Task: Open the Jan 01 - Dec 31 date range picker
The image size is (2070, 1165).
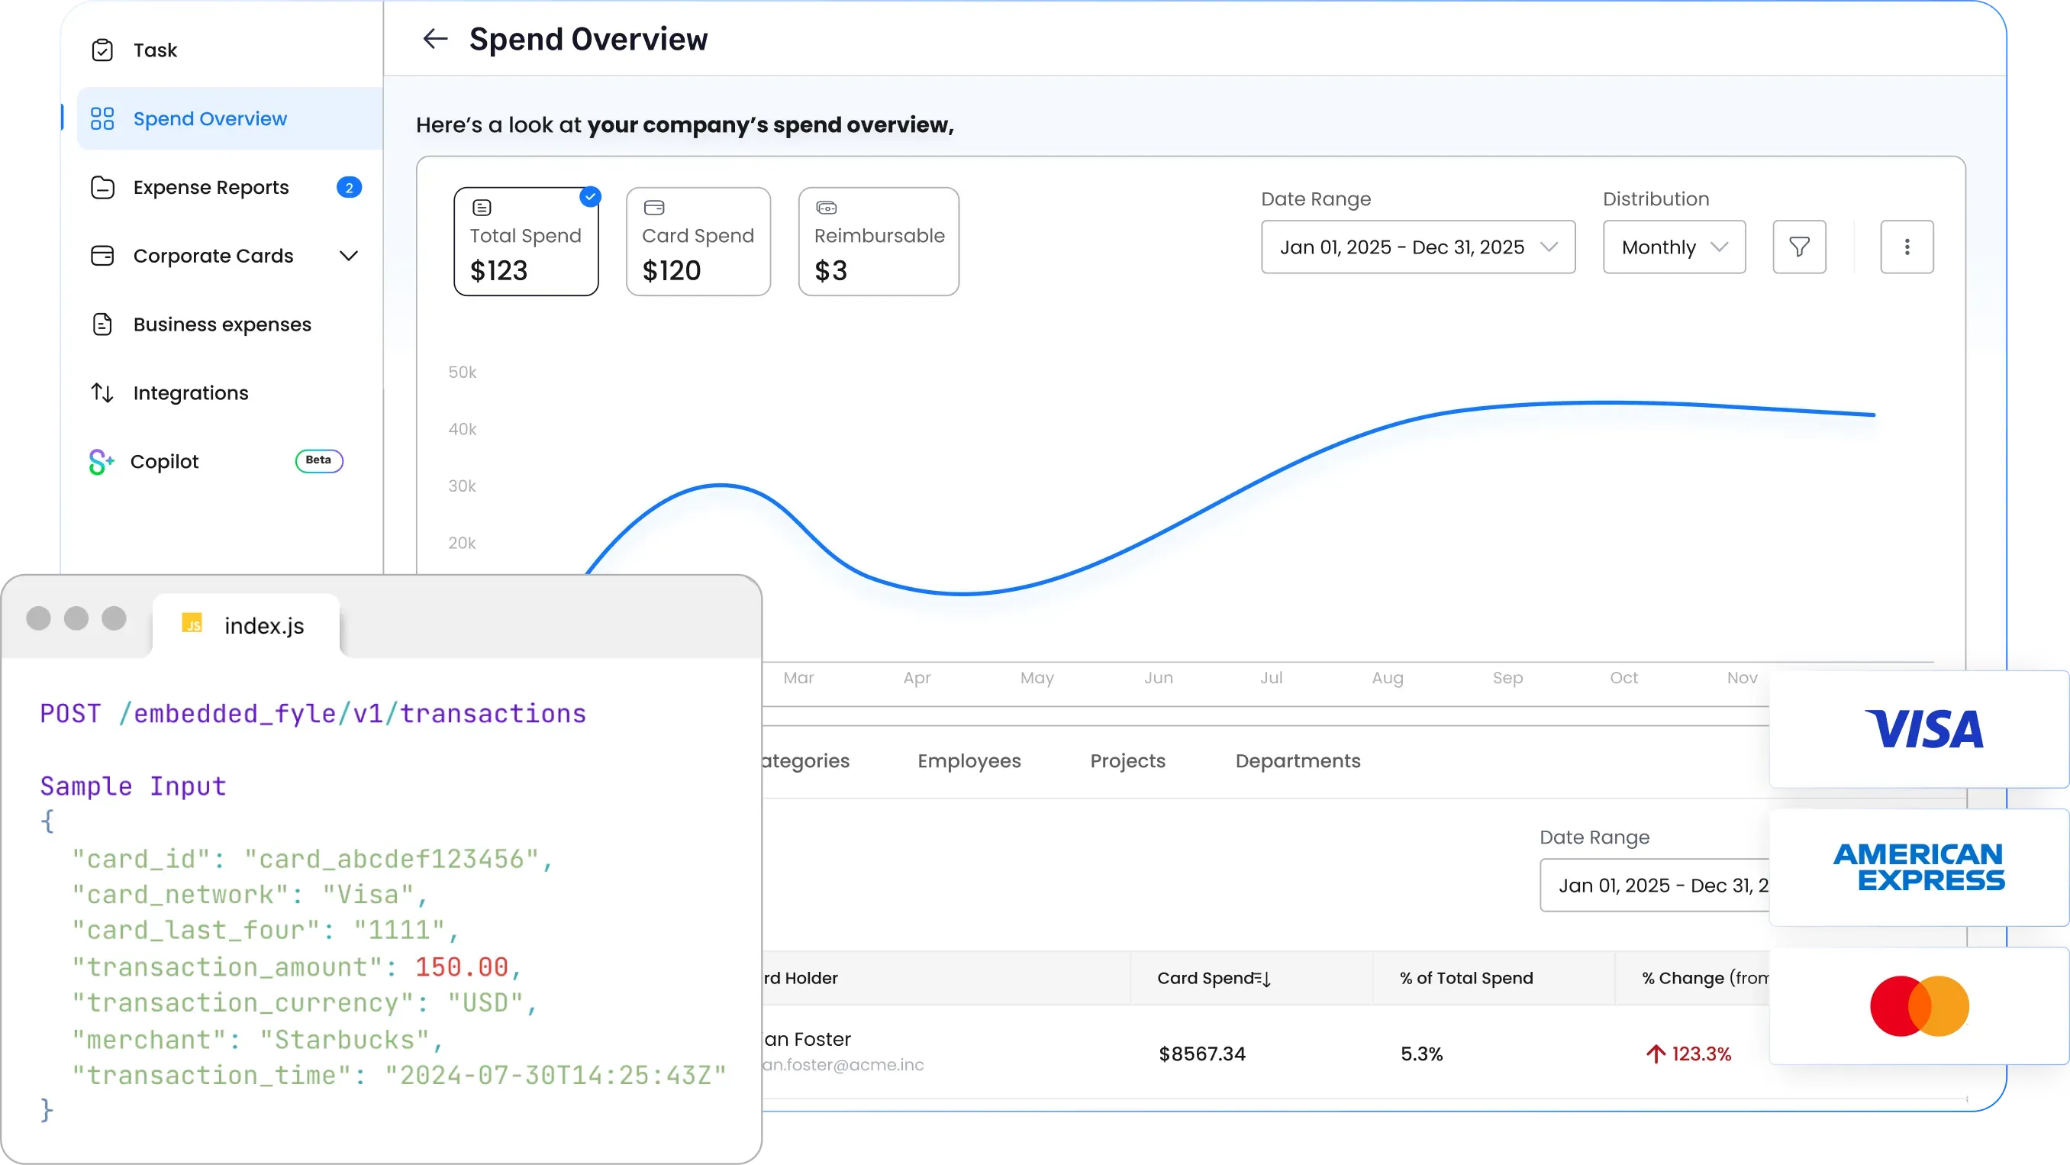Action: coord(1417,247)
